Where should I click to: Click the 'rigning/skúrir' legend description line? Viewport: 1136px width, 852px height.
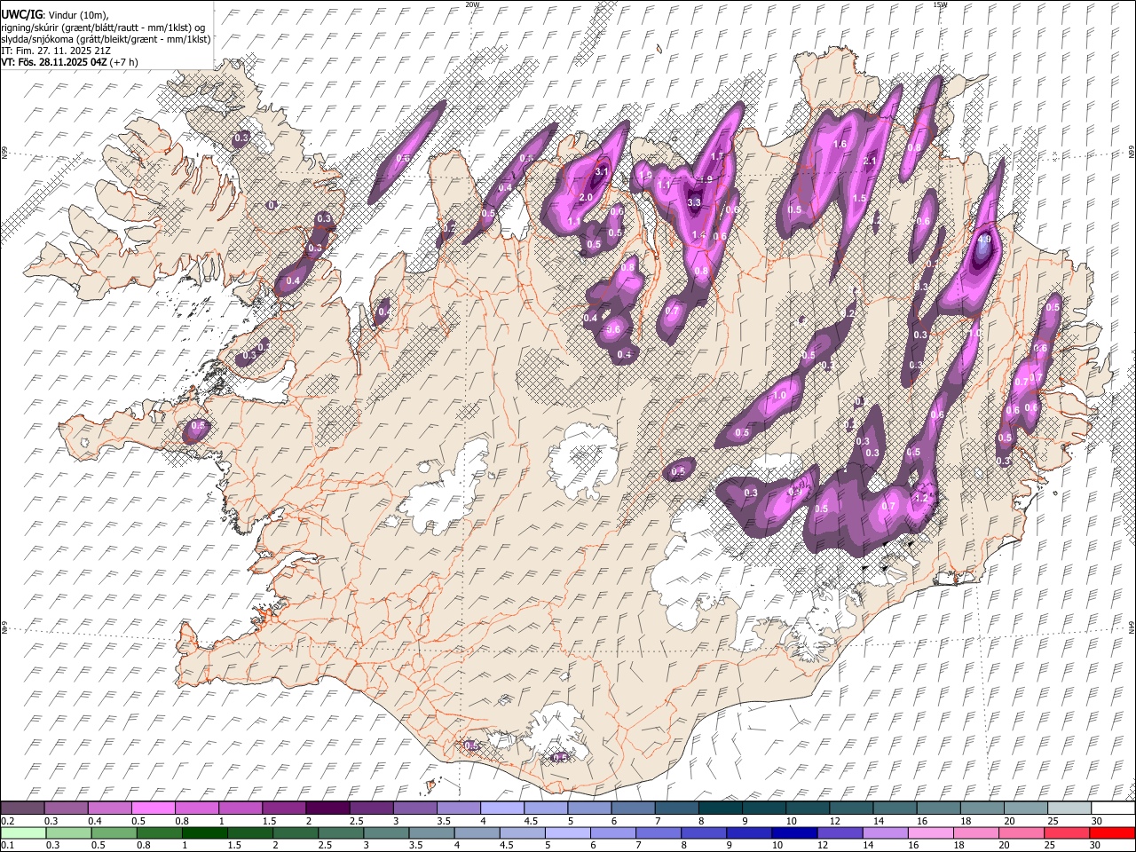103,28
